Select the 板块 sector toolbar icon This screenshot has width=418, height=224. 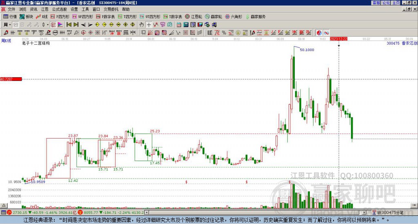click(x=27, y=17)
